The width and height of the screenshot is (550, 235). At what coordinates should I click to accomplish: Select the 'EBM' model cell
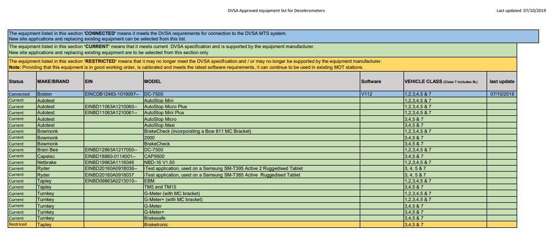click(x=252, y=181)
